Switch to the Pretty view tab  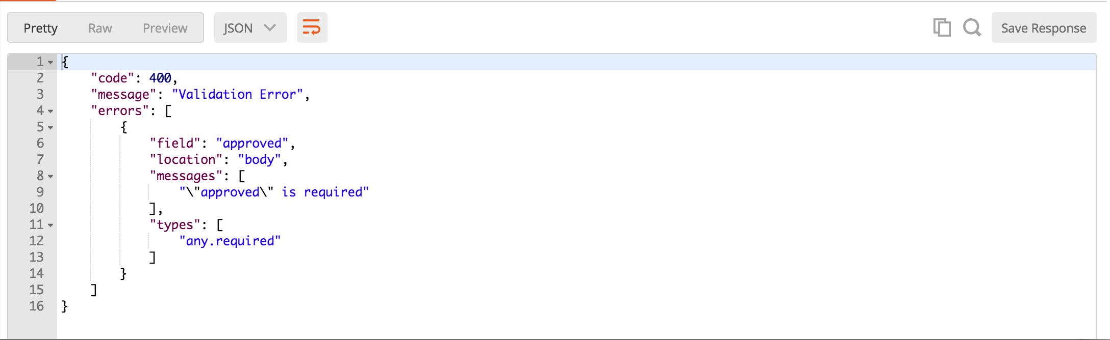pos(41,28)
